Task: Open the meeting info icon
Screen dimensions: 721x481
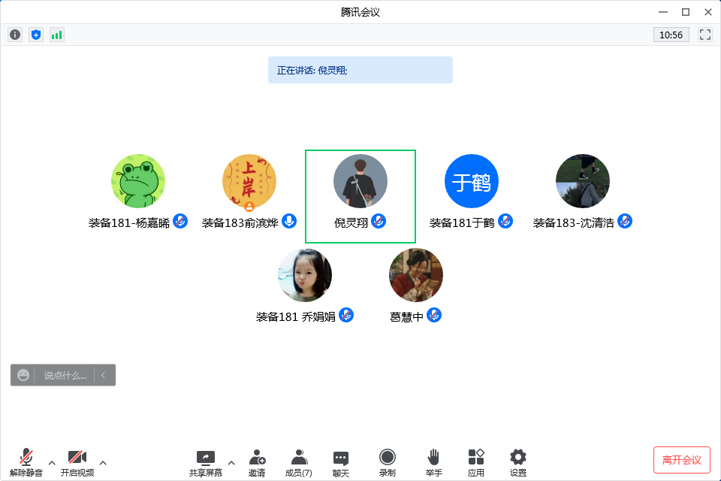Action: point(15,35)
